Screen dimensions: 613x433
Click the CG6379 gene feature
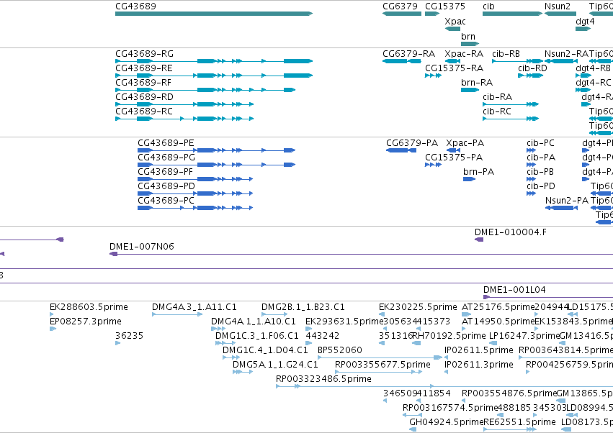(402, 14)
